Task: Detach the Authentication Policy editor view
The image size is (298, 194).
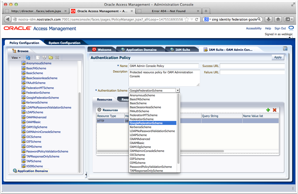Action: (285, 48)
